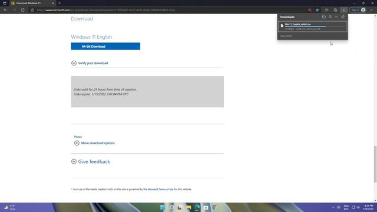Open the weather widget on taskbar
The width and height of the screenshot is (377, 212).
pyautogui.click(x=9, y=207)
